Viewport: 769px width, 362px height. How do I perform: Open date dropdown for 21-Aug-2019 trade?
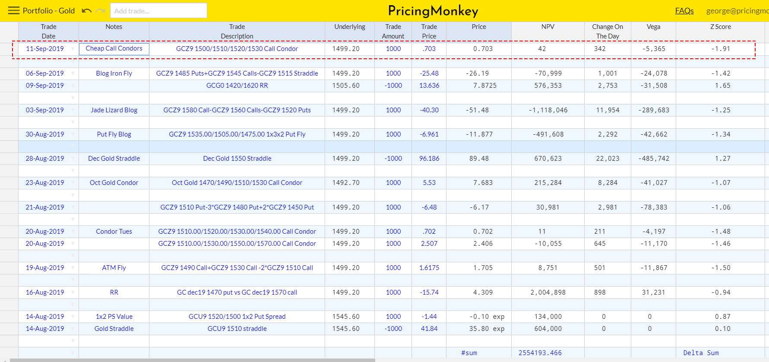(73, 207)
